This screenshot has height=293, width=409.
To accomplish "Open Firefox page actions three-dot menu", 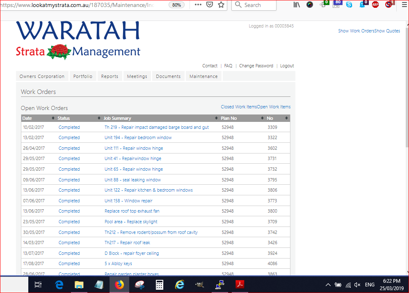I will click(198, 5).
